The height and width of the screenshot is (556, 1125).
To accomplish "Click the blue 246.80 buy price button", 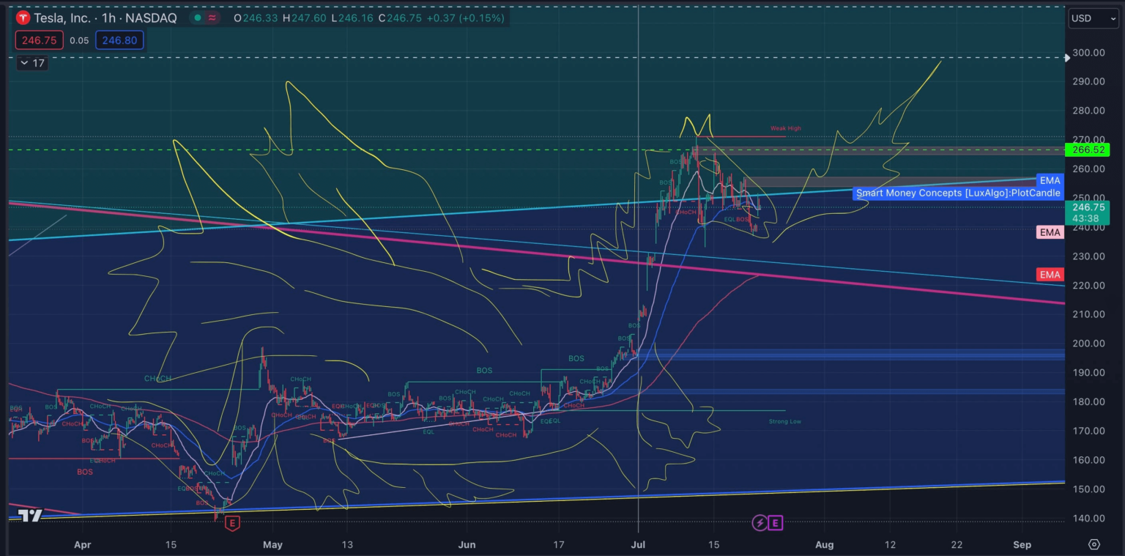I will tap(119, 40).
